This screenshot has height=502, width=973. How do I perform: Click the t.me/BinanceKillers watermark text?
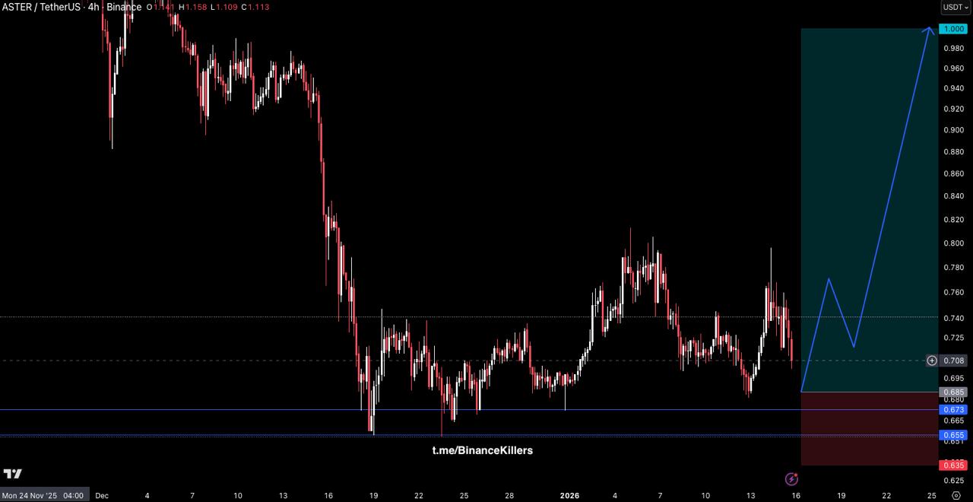[483, 450]
